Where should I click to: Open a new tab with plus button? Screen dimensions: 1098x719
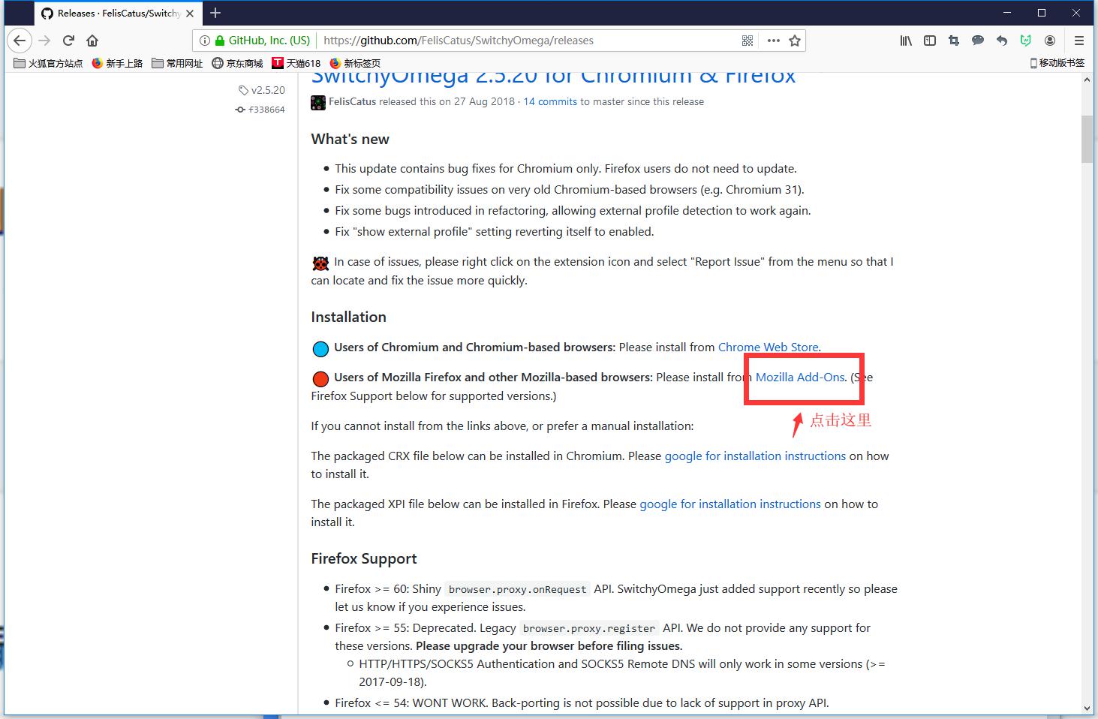(215, 13)
